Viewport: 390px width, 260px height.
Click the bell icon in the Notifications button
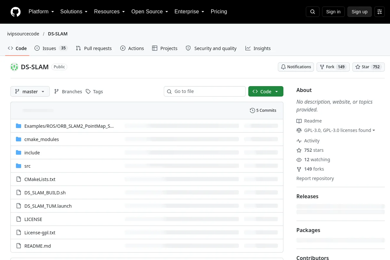coord(283,67)
